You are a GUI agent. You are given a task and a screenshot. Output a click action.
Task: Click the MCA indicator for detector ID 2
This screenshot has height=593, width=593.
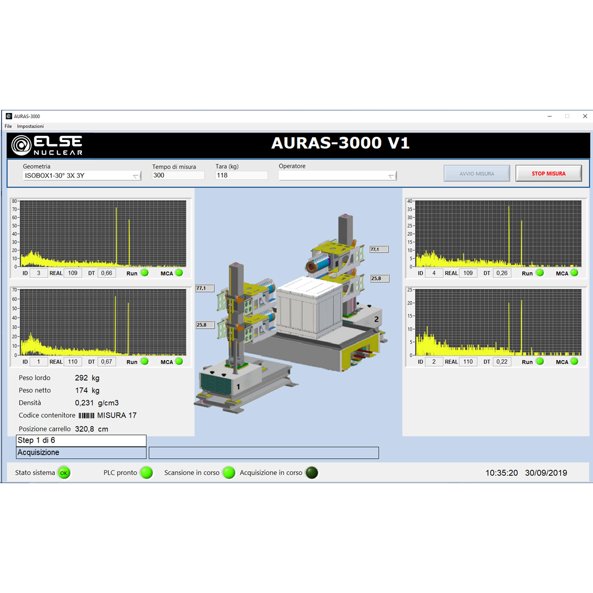click(574, 361)
